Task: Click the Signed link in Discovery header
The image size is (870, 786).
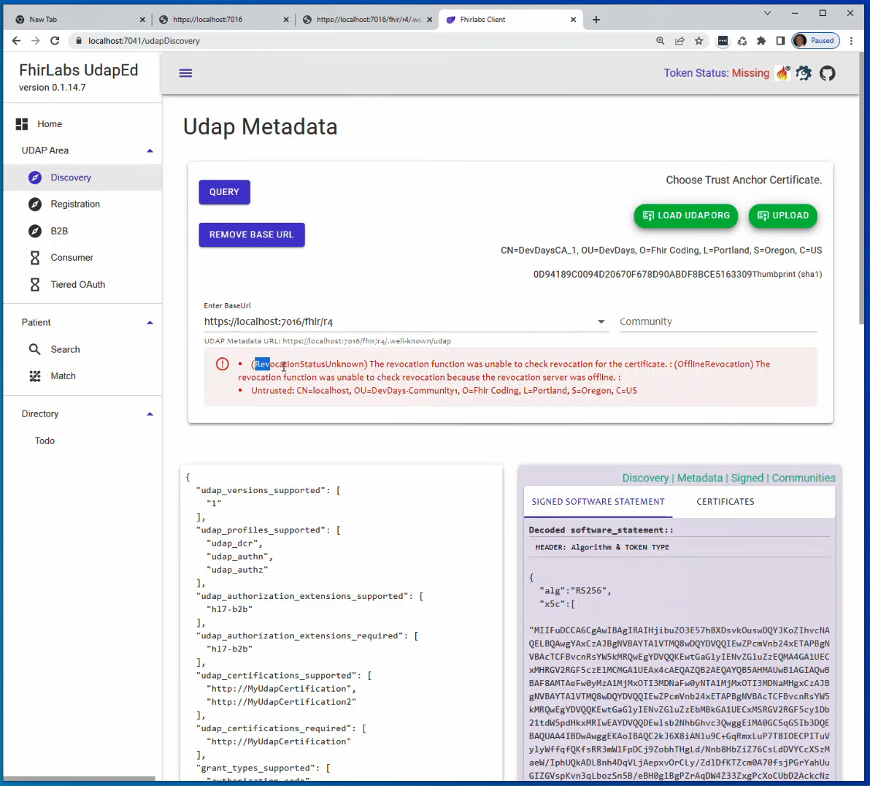Action: point(747,478)
